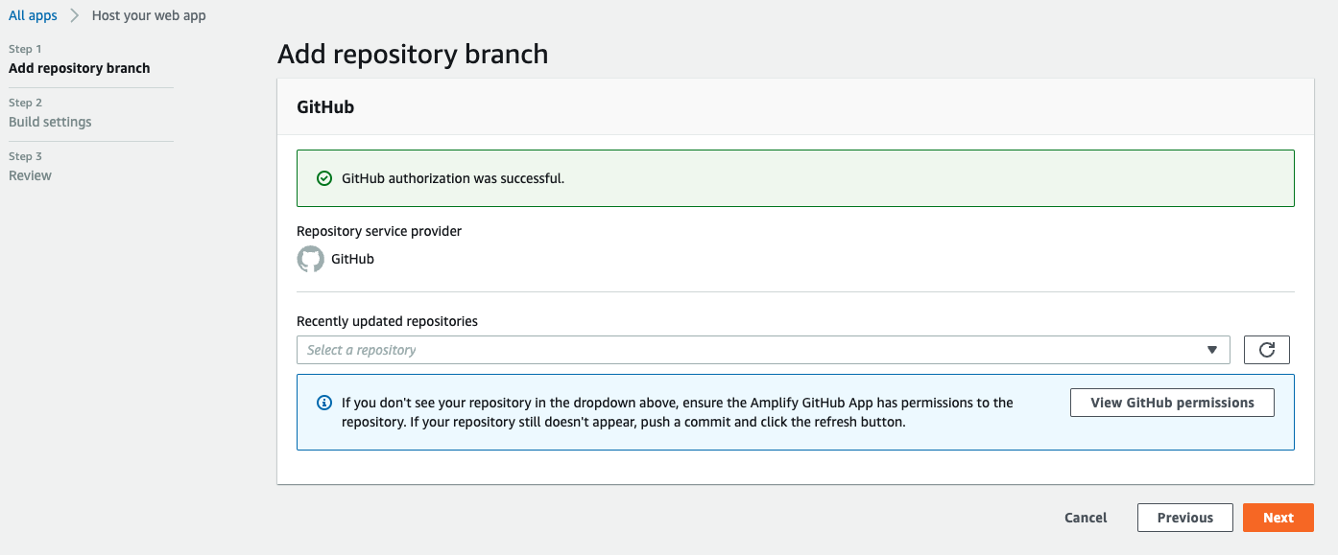1338x555 pixels.
Task: Select Step 3 Review
Action: pyautogui.click(x=30, y=175)
